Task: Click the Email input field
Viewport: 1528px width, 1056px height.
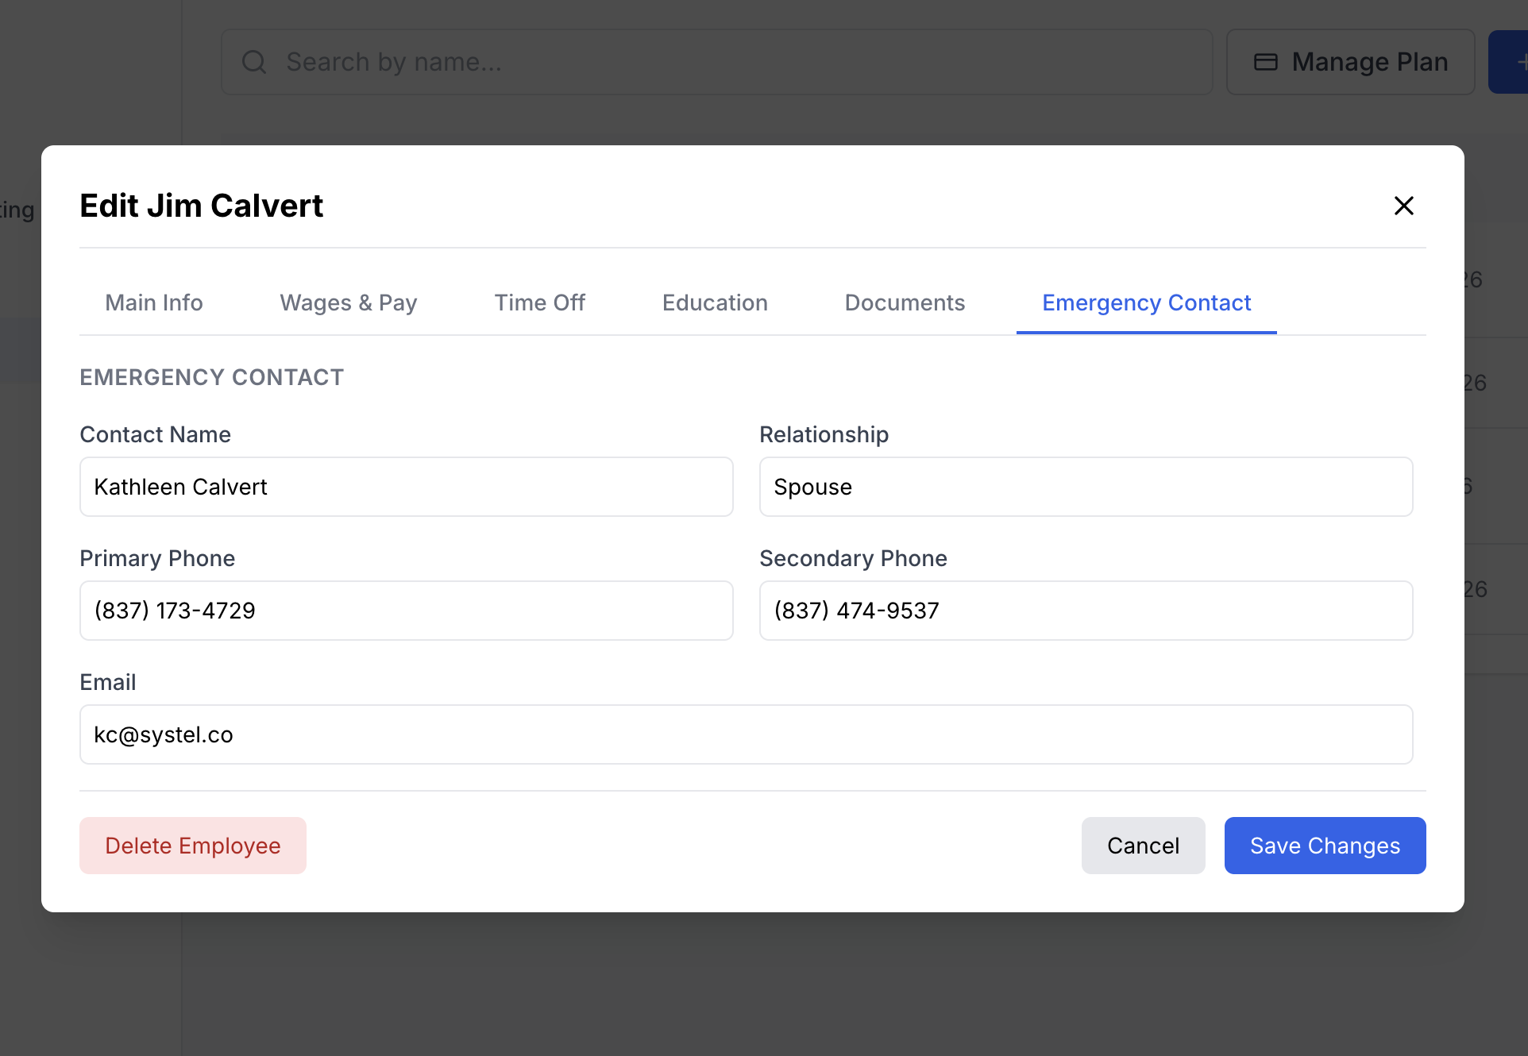Action: tap(746, 734)
